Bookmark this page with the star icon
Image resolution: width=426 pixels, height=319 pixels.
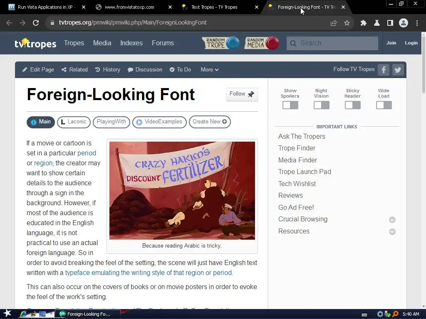pyautogui.click(x=347, y=23)
